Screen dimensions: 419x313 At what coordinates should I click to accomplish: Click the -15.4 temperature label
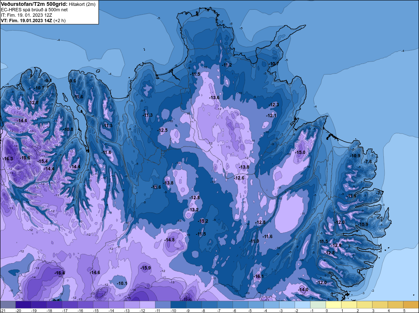coord(42,162)
